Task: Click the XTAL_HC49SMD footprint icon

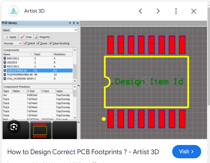Action: point(5,79)
